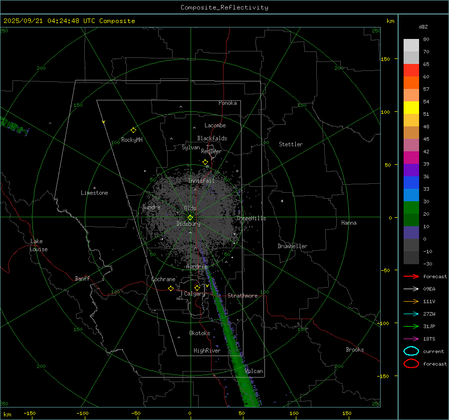Click the yellow diamond marker near RockyMH
Screen dimensions: 449x420
click(x=133, y=130)
